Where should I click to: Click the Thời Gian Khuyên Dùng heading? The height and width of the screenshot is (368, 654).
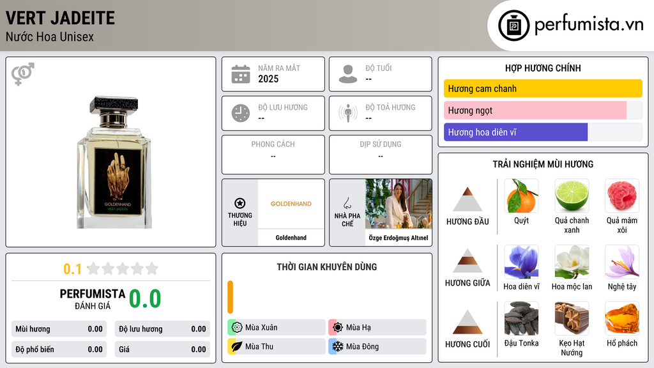327,266
